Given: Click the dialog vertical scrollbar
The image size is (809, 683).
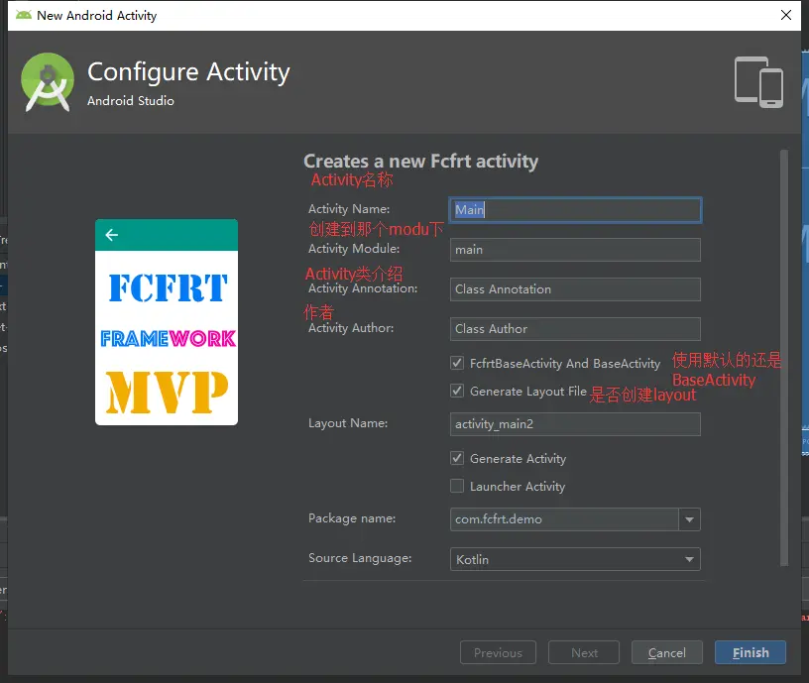Looking at the screenshot, I should [783, 359].
